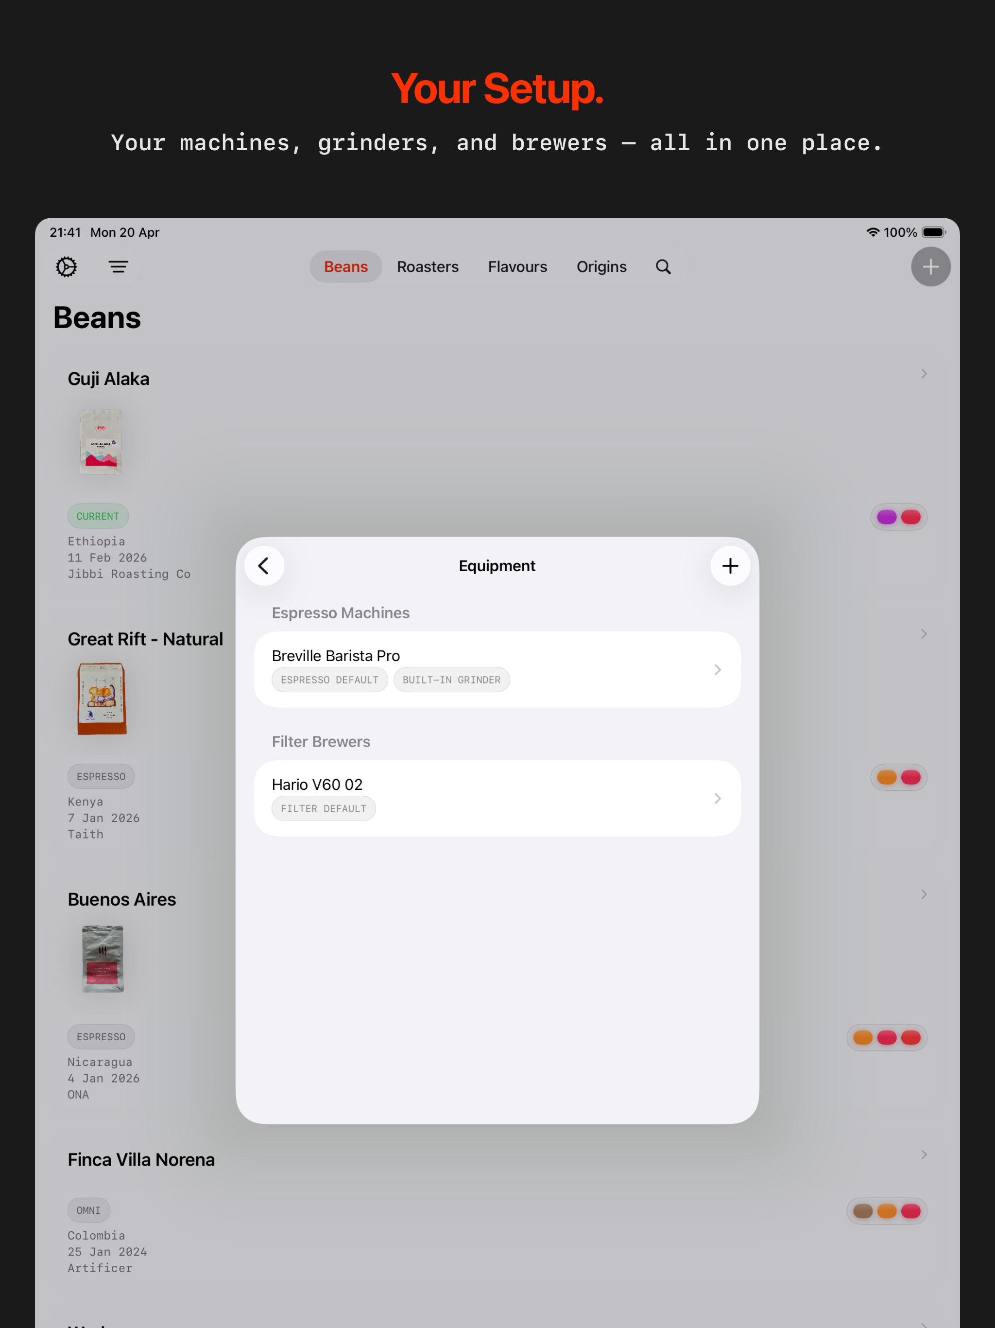
Task: Add new equipment with the plus button
Action: (x=730, y=565)
